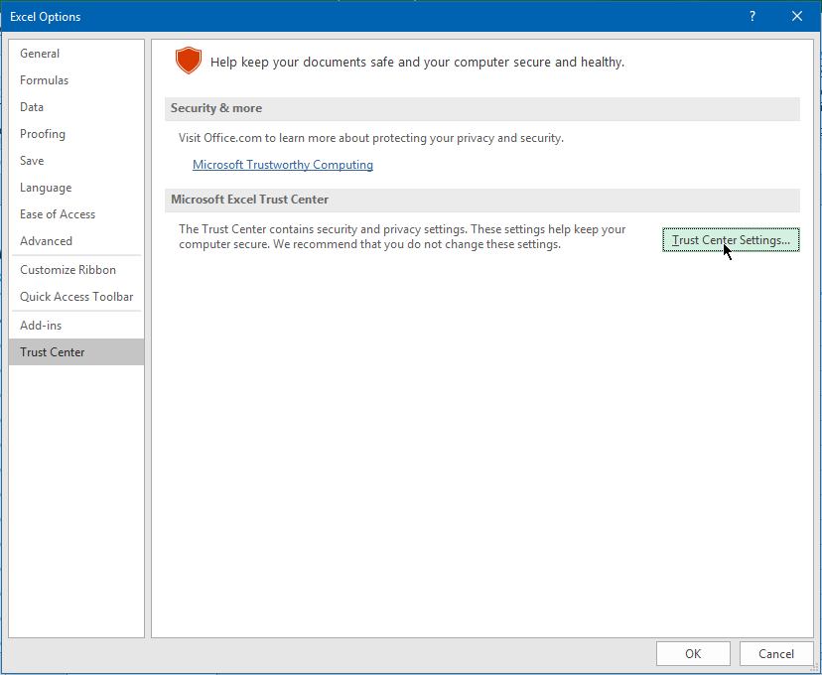Screen dimensions: 822x675
Task: Select the Save options category
Action: (76, 161)
